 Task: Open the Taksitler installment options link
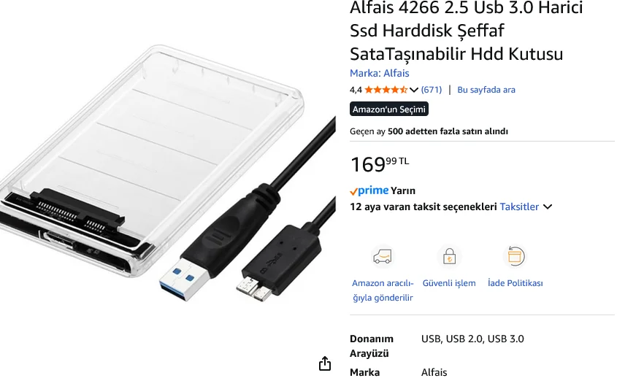519,207
